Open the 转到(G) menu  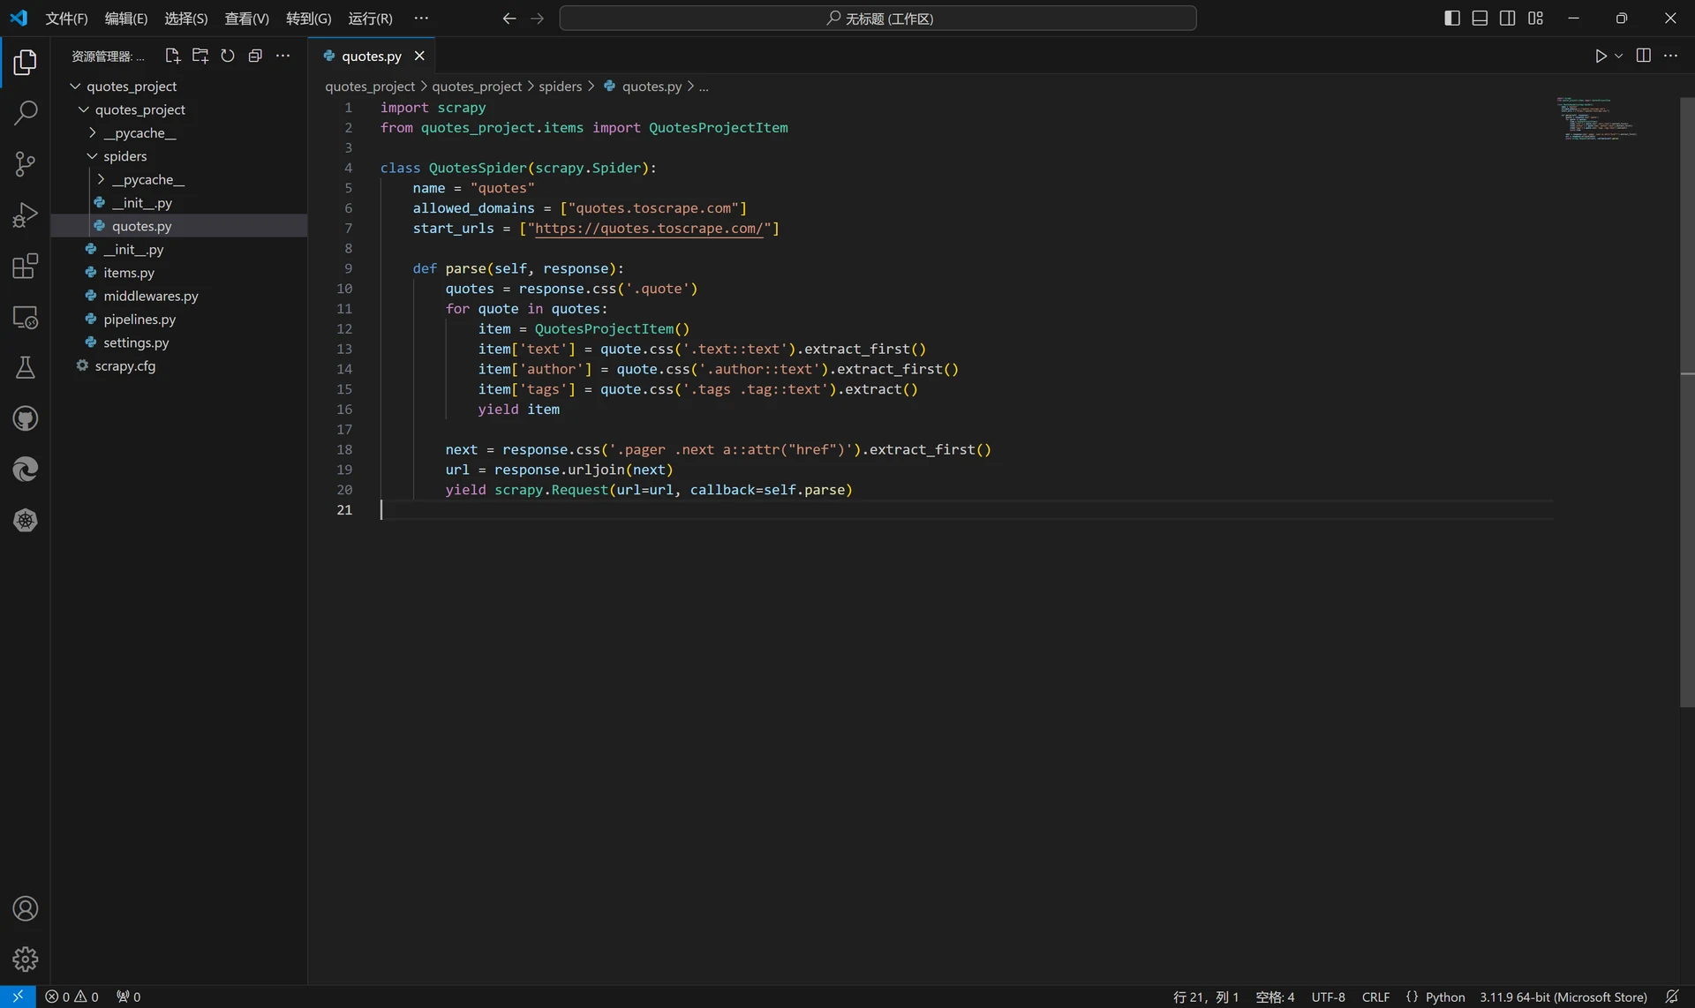click(308, 18)
